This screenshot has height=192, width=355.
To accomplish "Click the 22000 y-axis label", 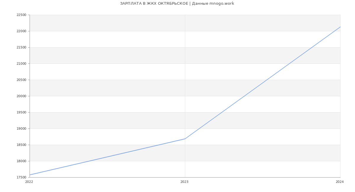I will pos(21,31).
